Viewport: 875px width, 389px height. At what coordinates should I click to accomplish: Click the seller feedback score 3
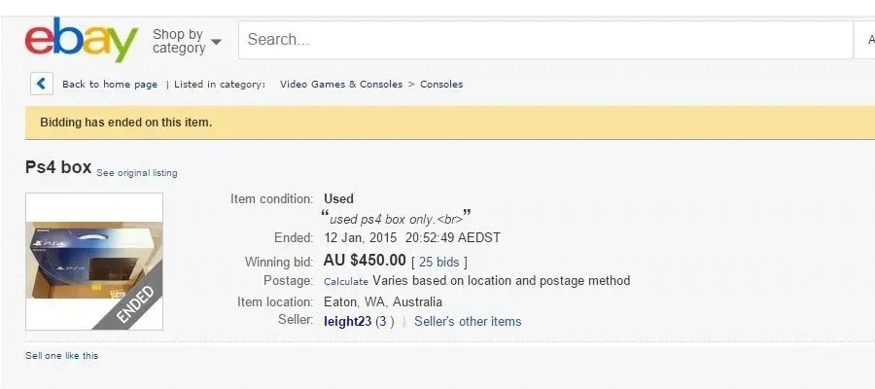coord(385,322)
